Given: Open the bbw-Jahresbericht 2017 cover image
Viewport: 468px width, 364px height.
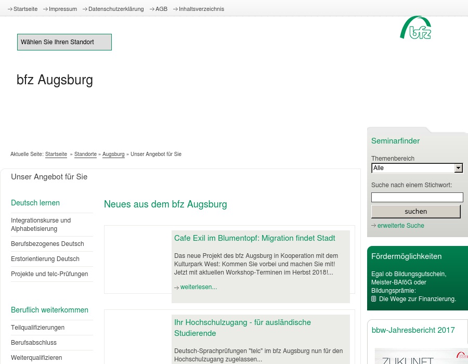Looking at the screenshot, I should click(x=422, y=356).
